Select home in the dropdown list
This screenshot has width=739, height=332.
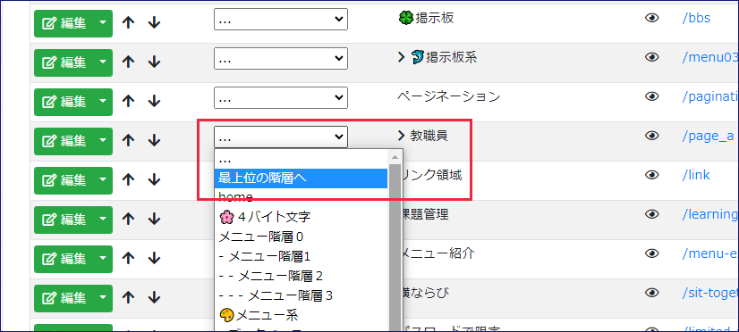tap(302, 197)
